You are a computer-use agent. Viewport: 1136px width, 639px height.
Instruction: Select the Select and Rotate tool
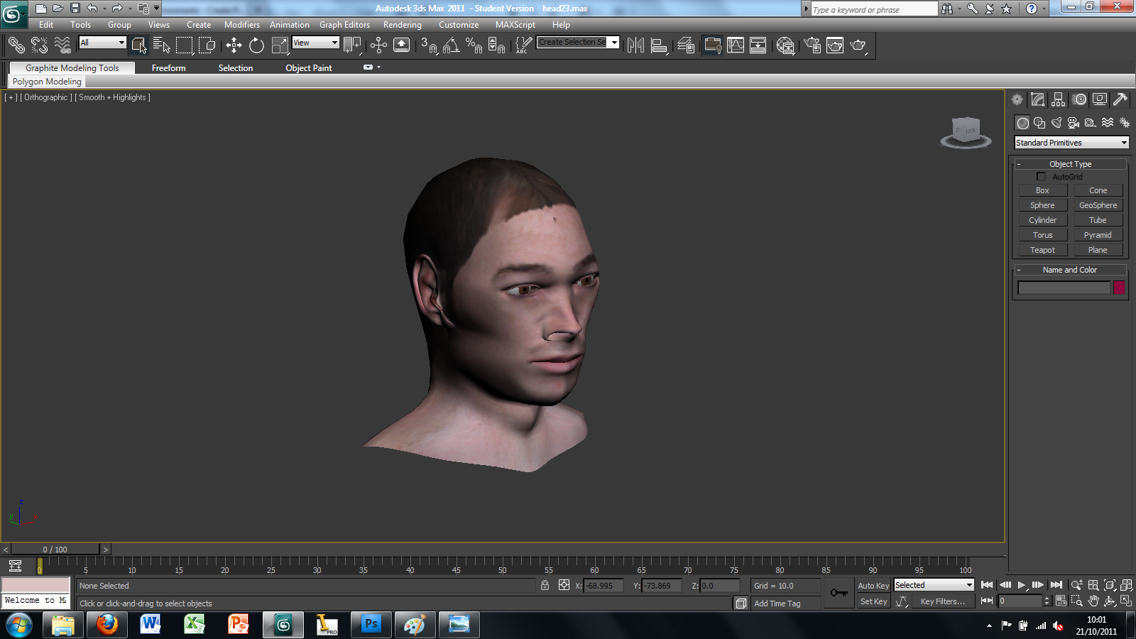tap(256, 45)
